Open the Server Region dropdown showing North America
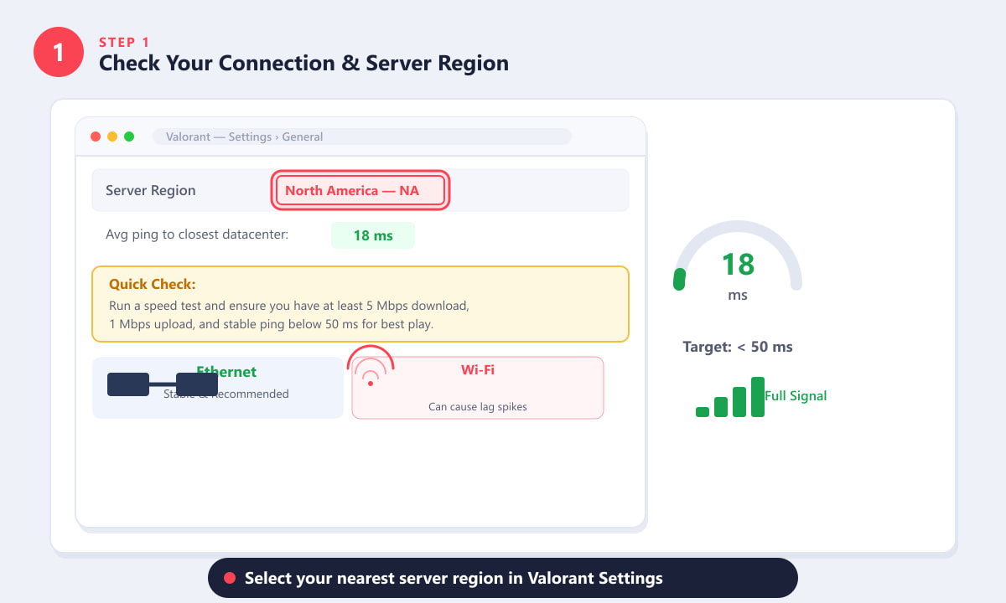 coord(360,191)
